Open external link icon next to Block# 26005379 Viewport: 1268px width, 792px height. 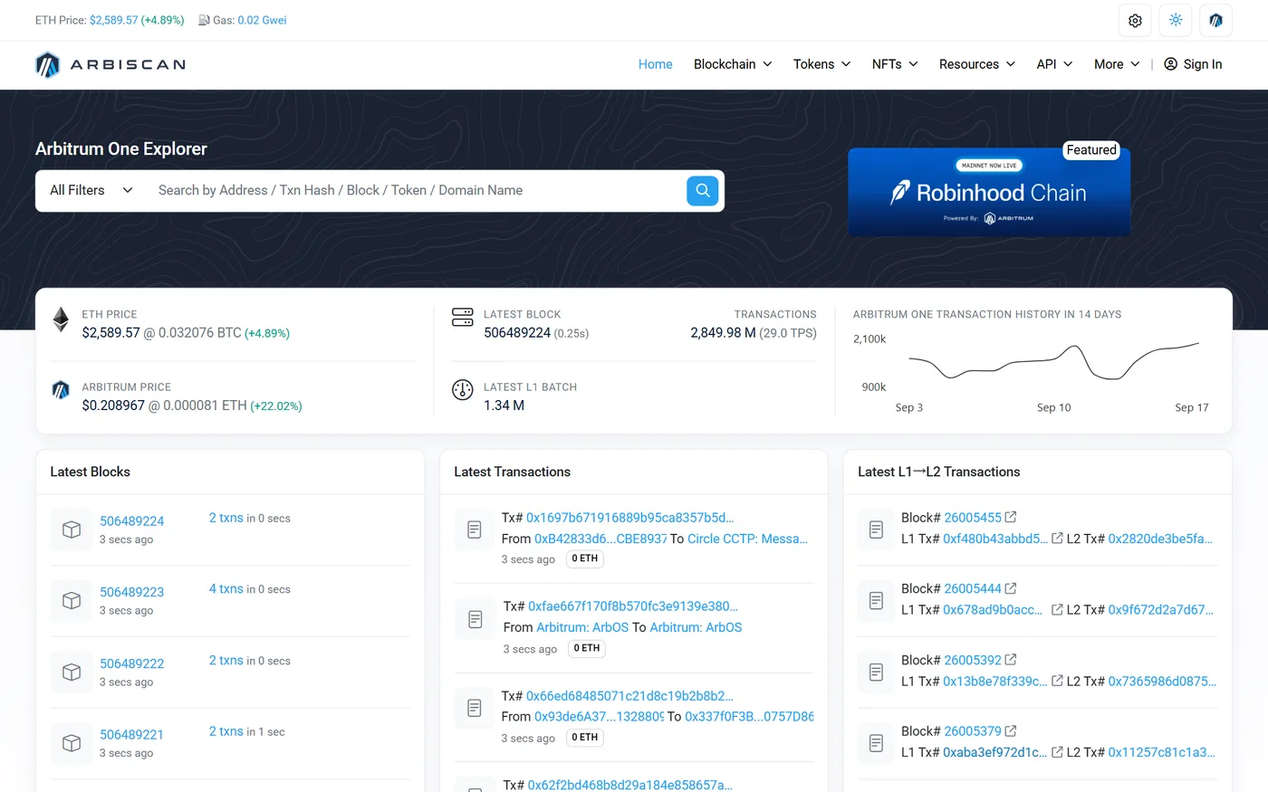point(1011,730)
